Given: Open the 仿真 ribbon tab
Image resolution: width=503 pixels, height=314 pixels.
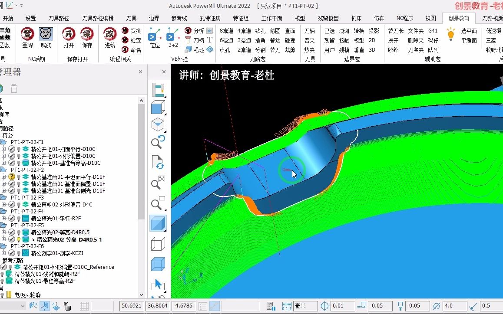Looking at the screenshot, I should [379, 18].
